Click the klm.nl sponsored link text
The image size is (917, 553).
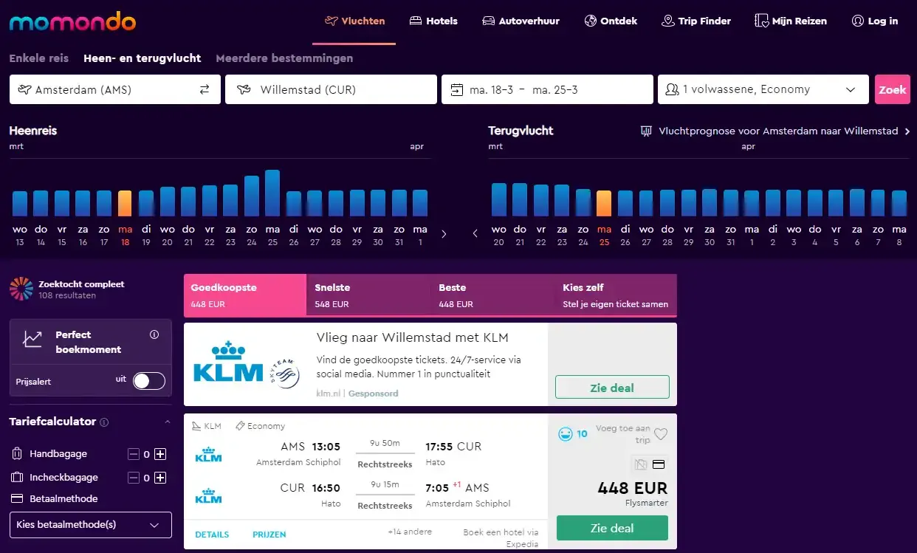click(328, 394)
